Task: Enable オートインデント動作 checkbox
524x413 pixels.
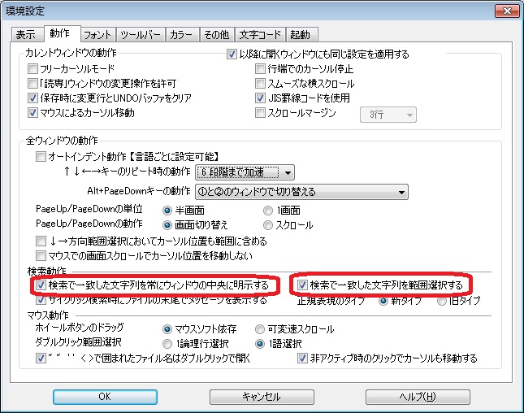Action: 41,156
